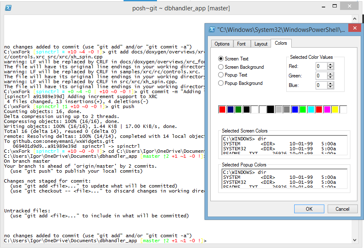This screenshot has width=364, height=248.
Task: Increase the Red color value
Action: 331,65
